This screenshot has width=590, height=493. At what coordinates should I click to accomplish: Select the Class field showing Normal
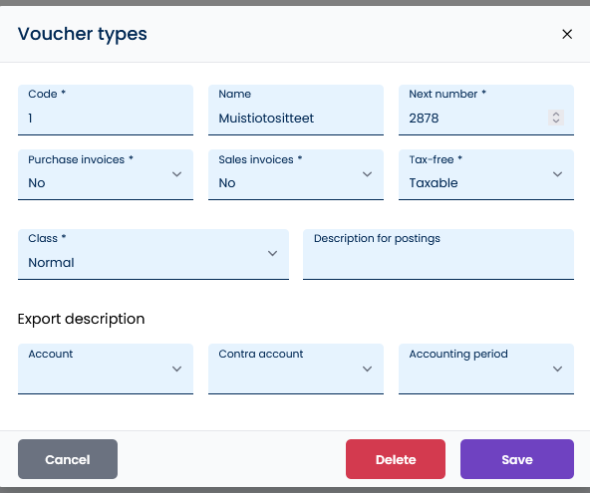[x=153, y=254]
